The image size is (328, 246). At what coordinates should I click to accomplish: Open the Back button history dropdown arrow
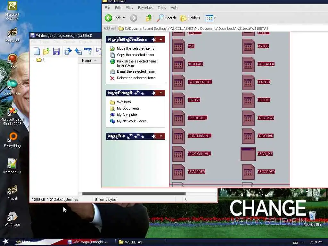coord(124,18)
